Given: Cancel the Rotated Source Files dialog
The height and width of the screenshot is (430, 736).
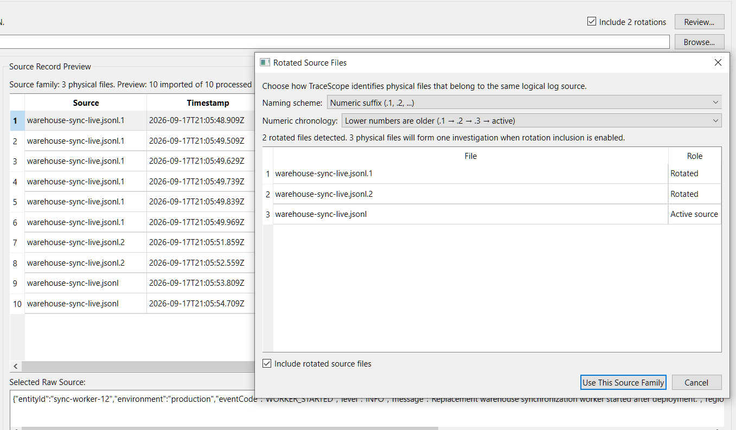Looking at the screenshot, I should point(696,382).
